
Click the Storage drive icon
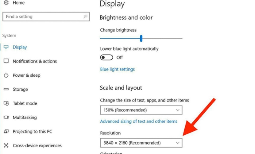tap(6, 89)
